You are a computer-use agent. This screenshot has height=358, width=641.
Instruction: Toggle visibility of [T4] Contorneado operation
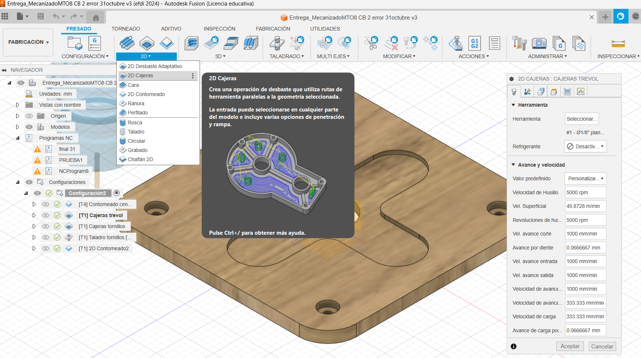pos(46,204)
